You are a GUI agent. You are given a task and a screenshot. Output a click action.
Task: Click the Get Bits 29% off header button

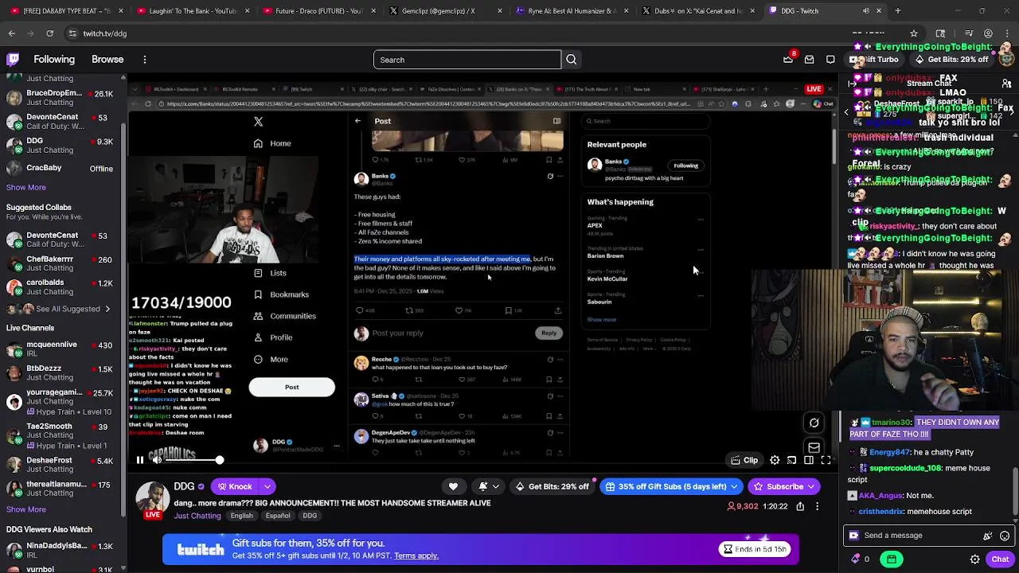(951, 60)
